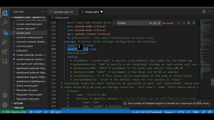Go to next match in find widget

(184, 23)
